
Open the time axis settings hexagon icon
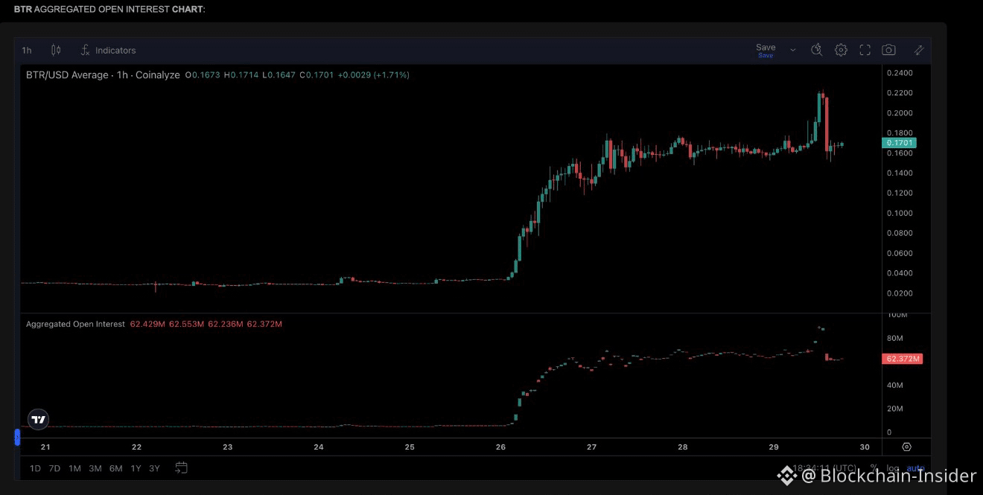(x=906, y=447)
